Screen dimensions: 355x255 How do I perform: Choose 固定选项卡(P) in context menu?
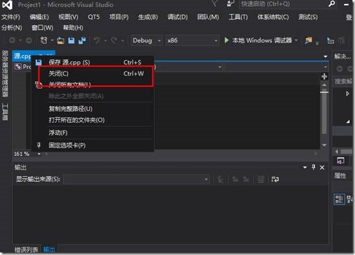pyautogui.click(x=93, y=145)
